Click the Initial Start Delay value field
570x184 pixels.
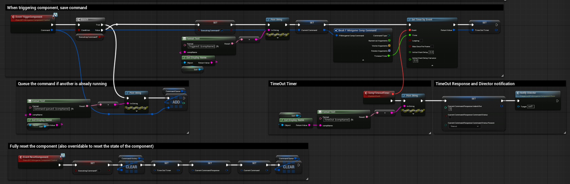[x=431, y=52]
